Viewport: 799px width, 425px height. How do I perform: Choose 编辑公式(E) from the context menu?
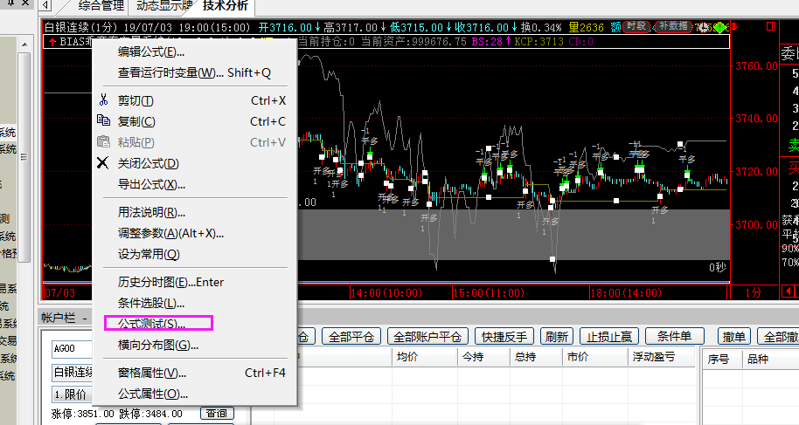click(195, 51)
